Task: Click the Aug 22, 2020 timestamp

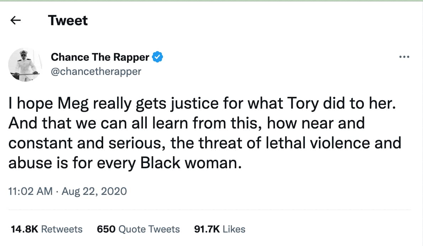Action: coord(94,191)
